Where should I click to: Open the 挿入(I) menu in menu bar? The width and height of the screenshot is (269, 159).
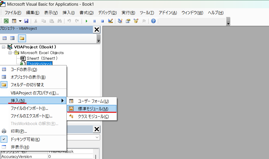[x=69, y=13]
